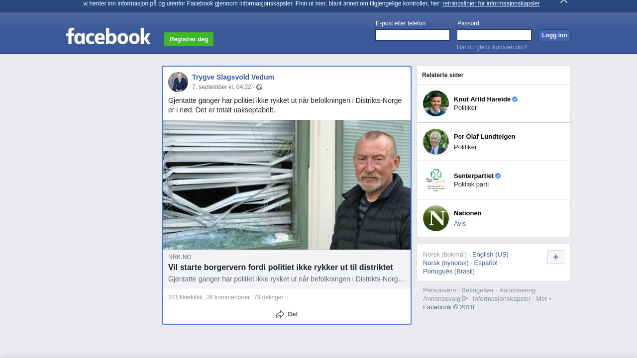
Task: Open the Informasjonskapsler footer link
Action: pos(502,299)
